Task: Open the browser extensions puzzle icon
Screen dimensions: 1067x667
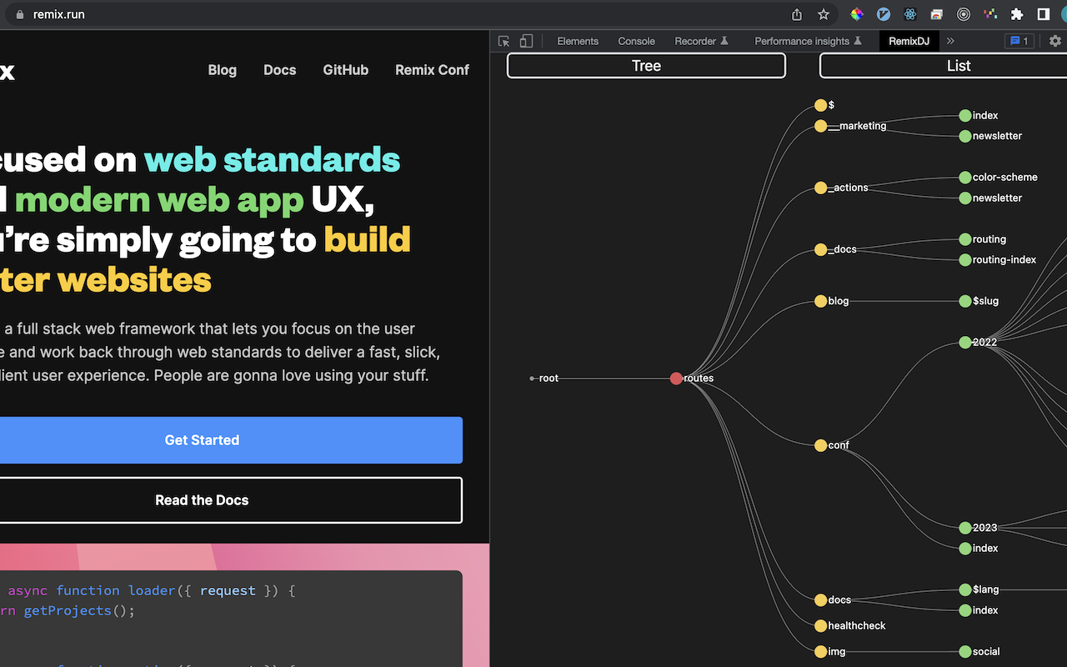Action: click(1017, 14)
